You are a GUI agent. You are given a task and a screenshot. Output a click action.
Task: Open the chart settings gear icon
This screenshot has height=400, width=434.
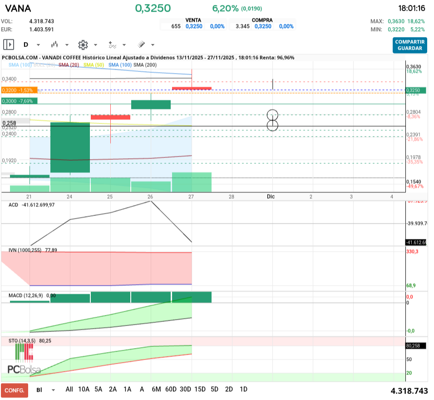coord(83,45)
